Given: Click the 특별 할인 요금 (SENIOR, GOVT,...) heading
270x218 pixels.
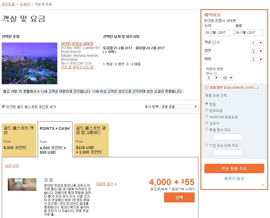Looking at the screenshot, I should tap(234, 88).
